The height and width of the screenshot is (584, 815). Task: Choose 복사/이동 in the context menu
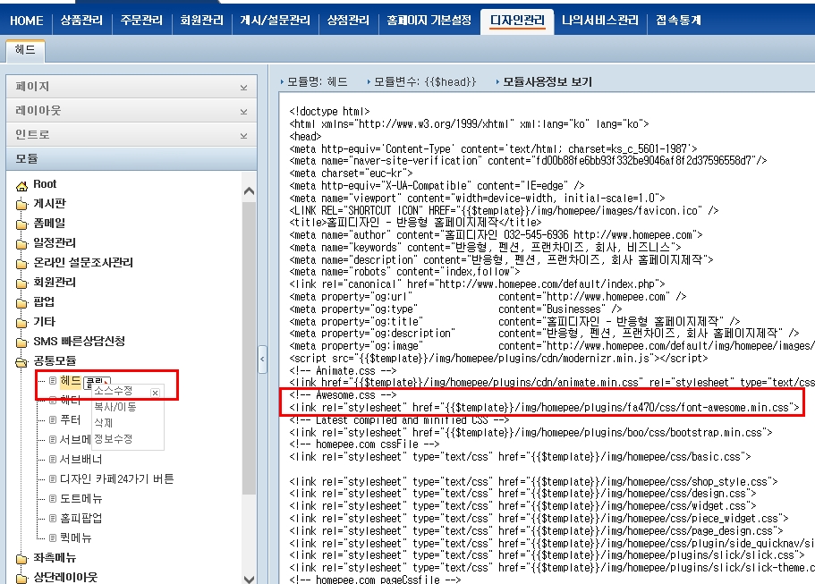click(115, 407)
